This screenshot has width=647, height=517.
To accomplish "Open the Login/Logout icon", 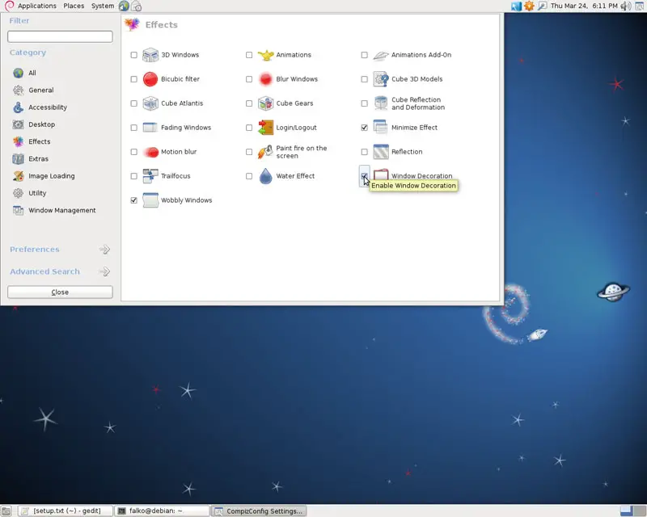I will tap(266, 128).
